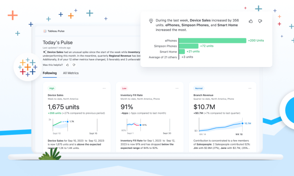The image size is (294, 176).
Task: Click the 10.7M data point on Branch Revenue chart
Action: click(243, 123)
